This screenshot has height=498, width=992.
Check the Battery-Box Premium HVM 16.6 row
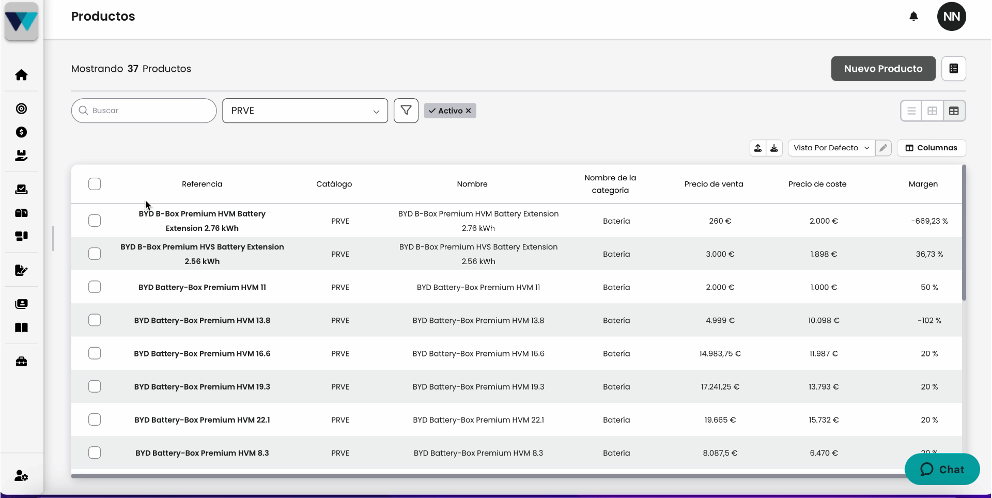click(95, 353)
